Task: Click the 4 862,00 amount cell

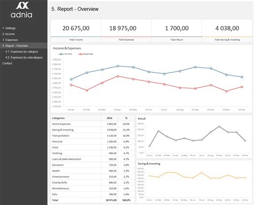Action: point(112,124)
